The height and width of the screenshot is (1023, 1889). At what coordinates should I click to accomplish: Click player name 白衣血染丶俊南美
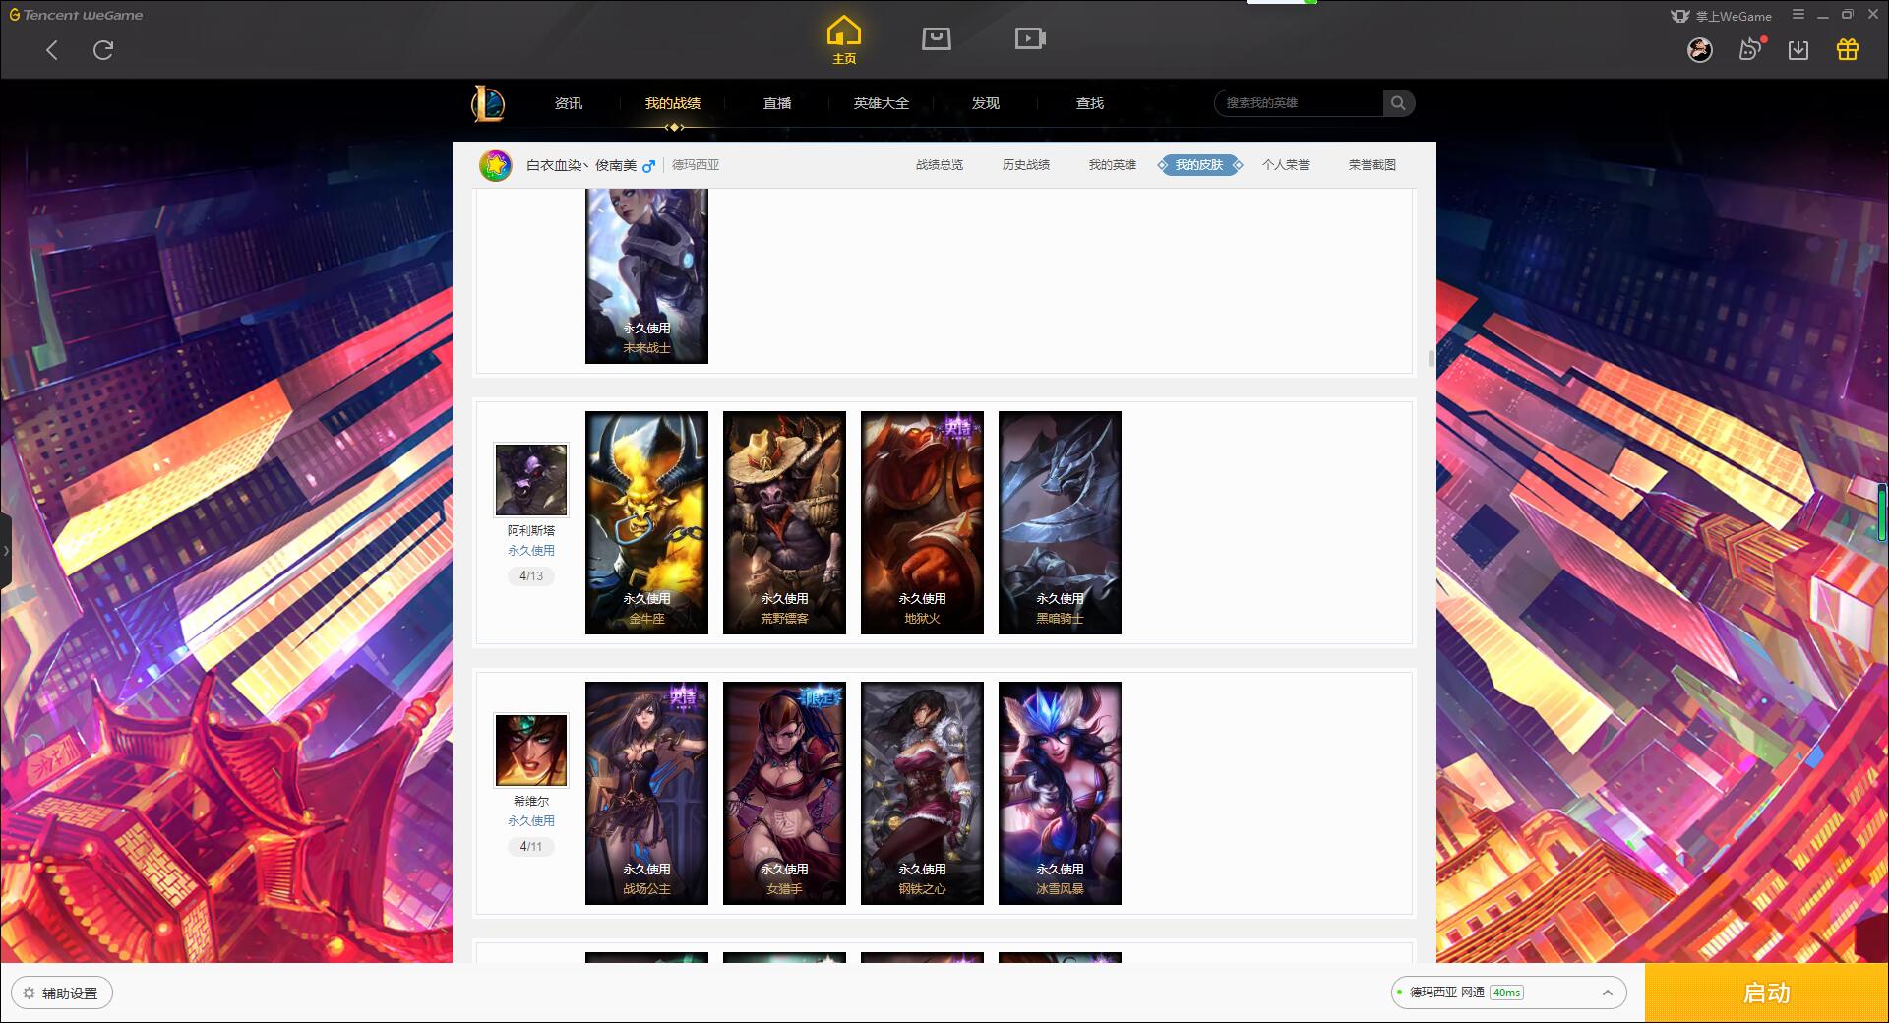[581, 165]
